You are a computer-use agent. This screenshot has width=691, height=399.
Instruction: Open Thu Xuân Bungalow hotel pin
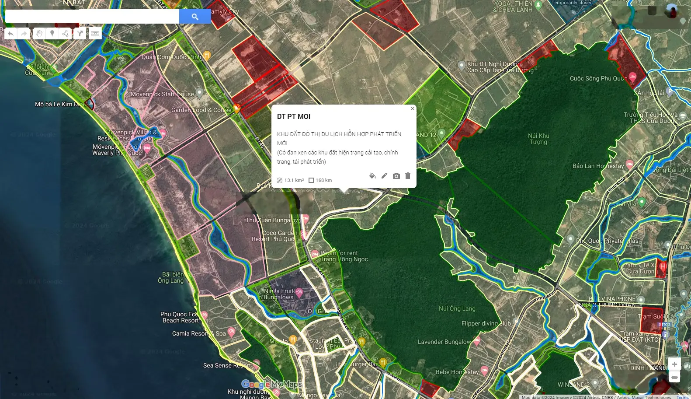(x=306, y=218)
